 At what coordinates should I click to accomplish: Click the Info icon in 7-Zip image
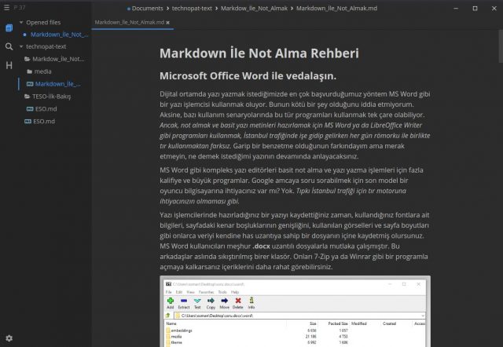[x=251, y=303]
